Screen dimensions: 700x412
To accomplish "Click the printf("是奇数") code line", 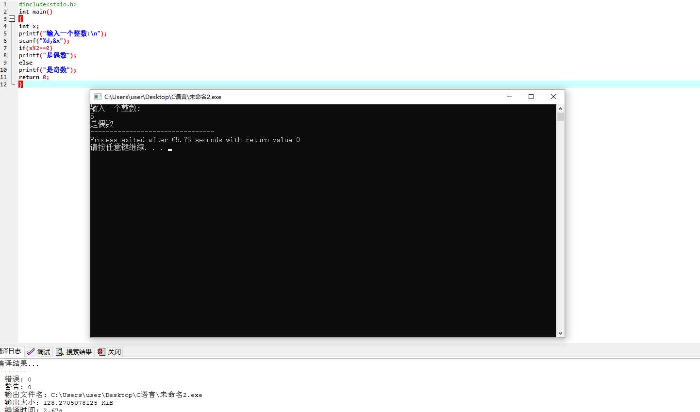I will pyautogui.click(x=48, y=70).
